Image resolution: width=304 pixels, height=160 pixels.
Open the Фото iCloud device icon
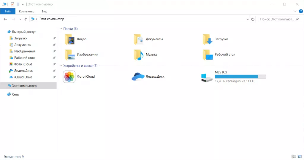(69, 77)
